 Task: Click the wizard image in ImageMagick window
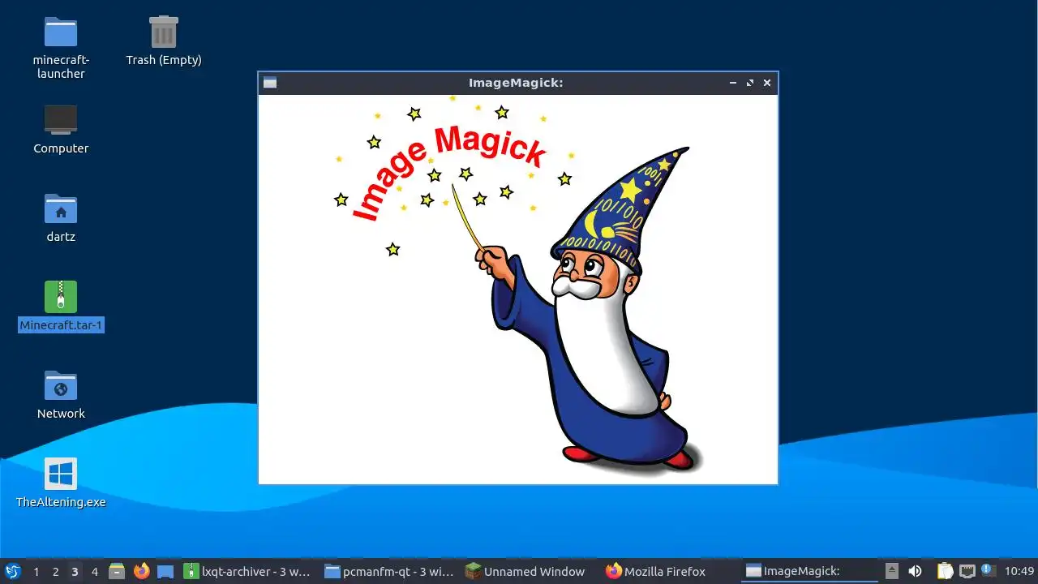[518, 289]
